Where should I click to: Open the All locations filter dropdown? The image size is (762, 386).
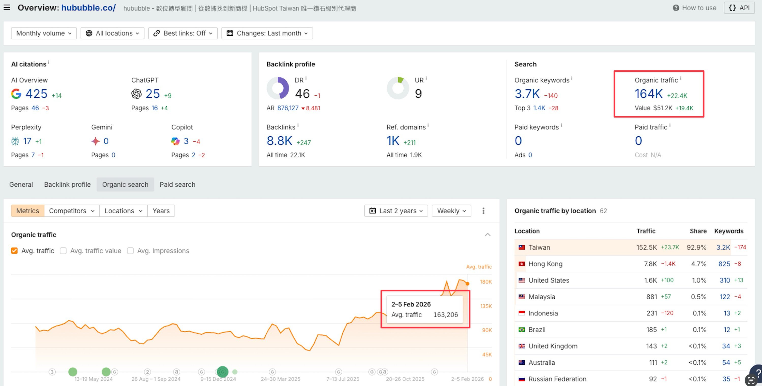pyautogui.click(x=112, y=33)
